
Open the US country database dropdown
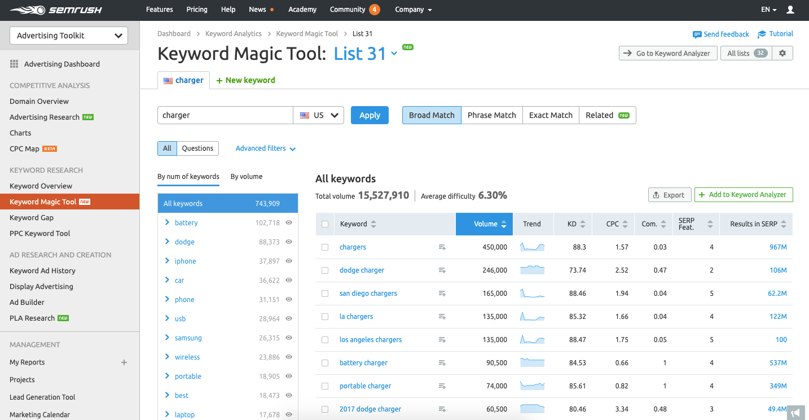click(319, 115)
